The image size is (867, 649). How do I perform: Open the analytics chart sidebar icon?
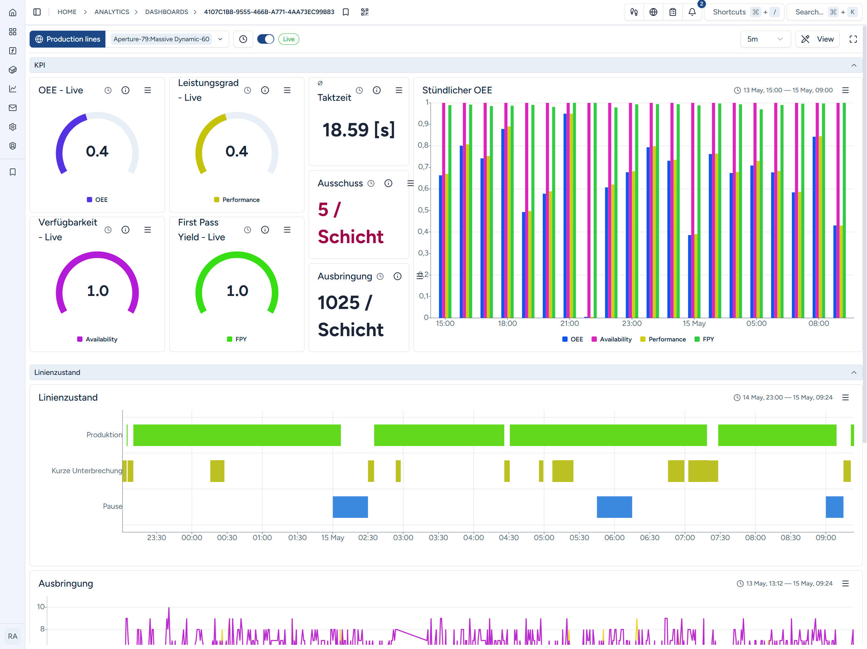coord(13,89)
